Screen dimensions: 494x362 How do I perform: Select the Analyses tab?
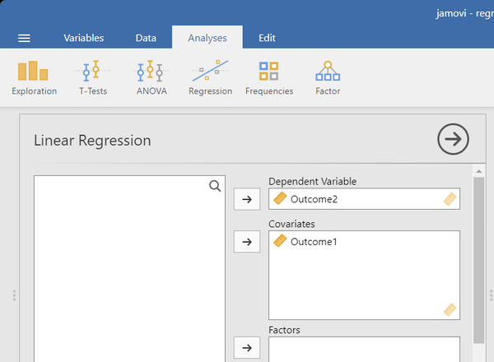pyautogui.click(x=207, y=38)
